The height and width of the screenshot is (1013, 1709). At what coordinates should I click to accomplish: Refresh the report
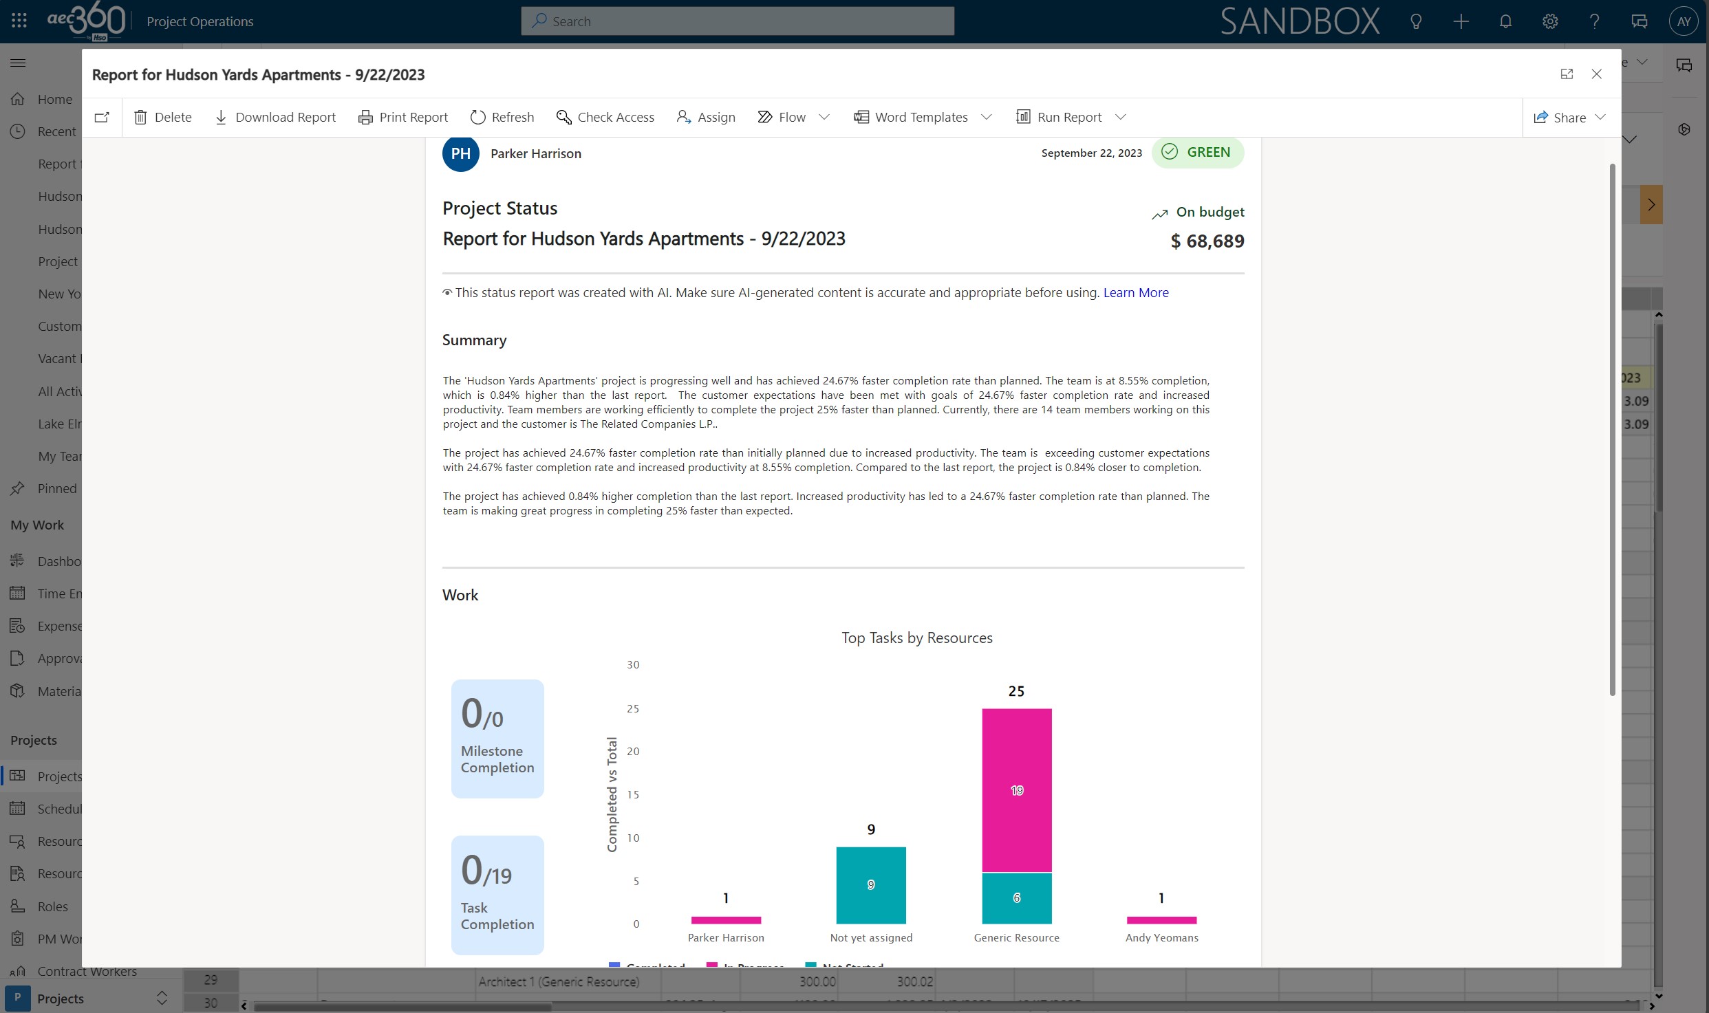(x=502, y=117)
